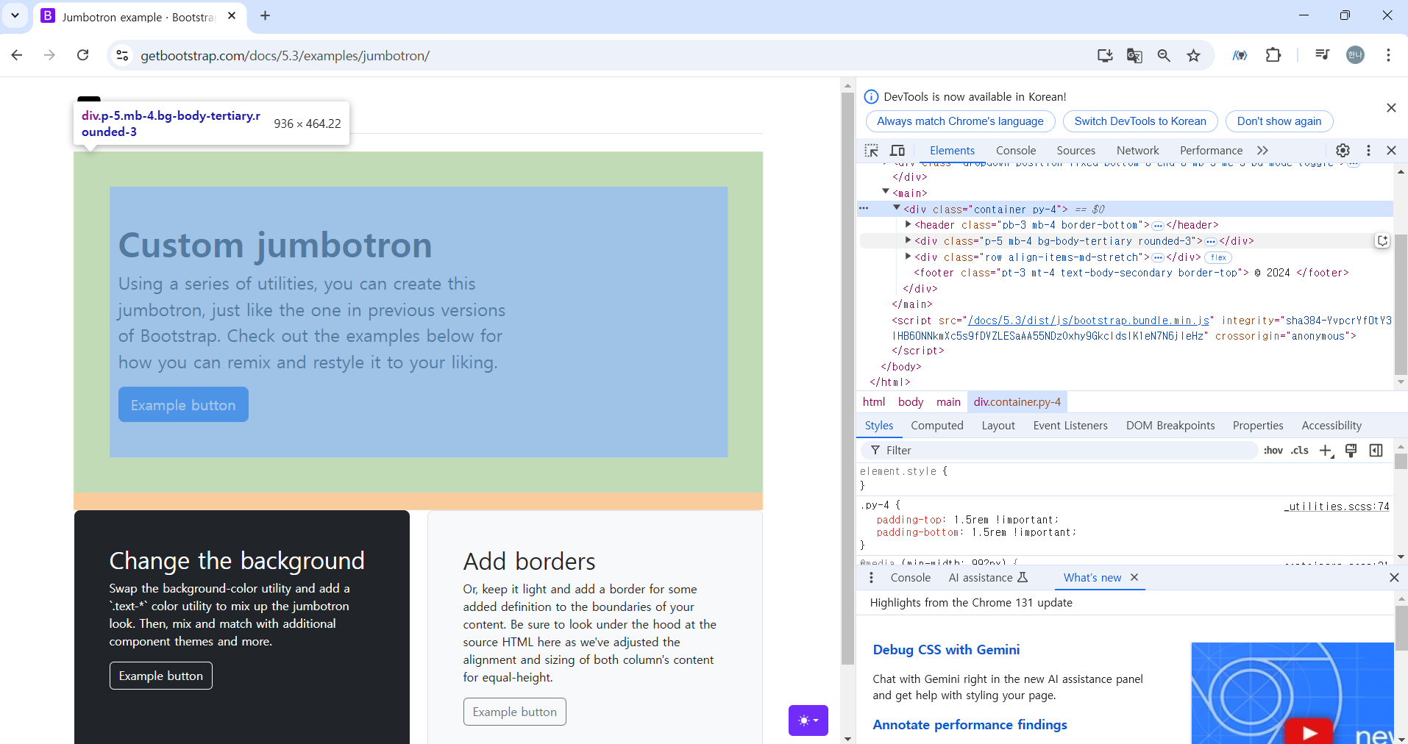Screen dimensions: 1408x744
Task: Open the Layout tab
Action: (x=998, y=426)
